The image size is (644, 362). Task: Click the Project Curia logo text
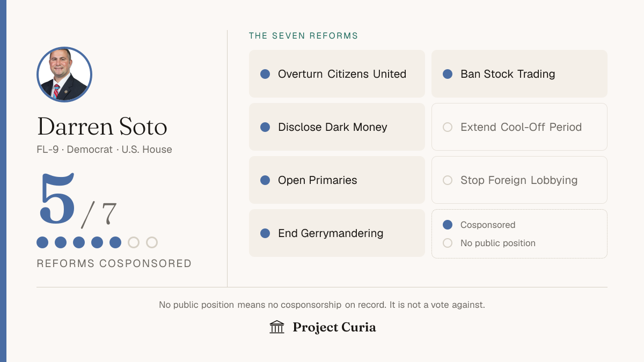[x=334, y=327]
